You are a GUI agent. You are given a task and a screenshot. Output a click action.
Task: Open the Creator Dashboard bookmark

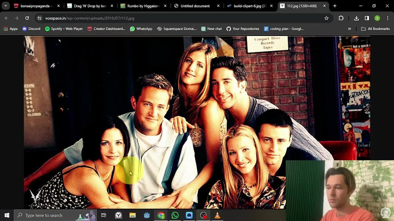click(106, 29)
